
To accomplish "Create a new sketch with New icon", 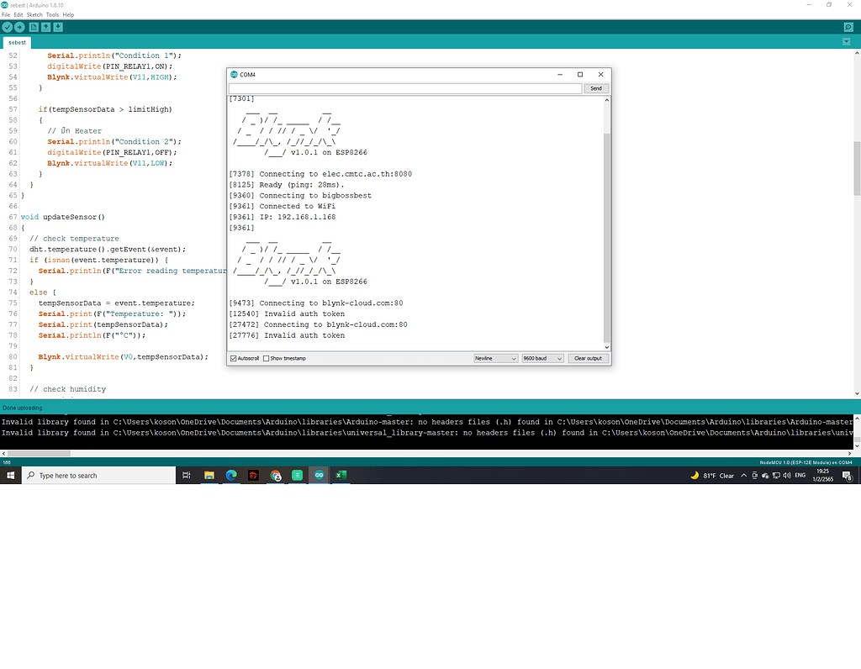I will pos(34,28).
